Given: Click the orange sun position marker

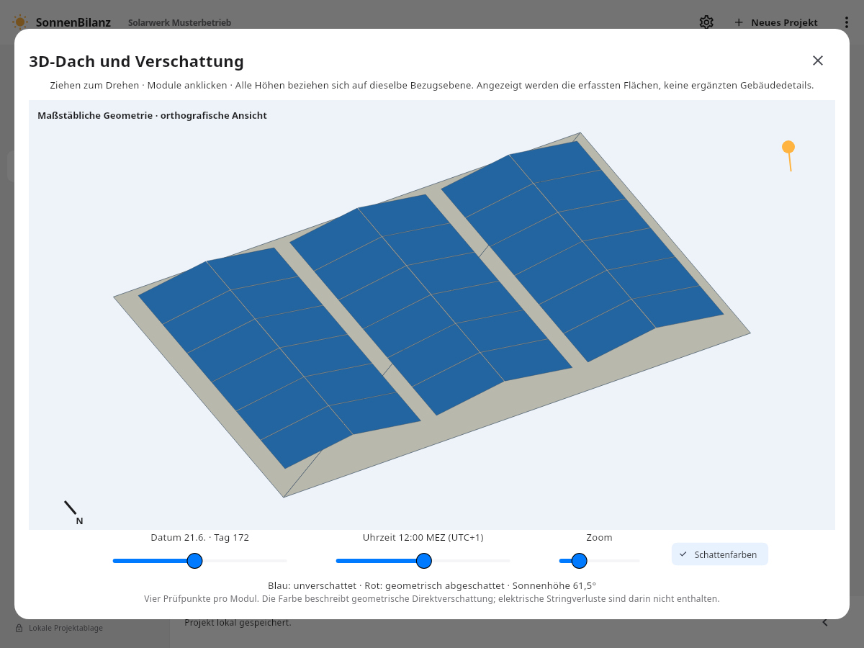Looking at the screenshot, I should (x=788, y=147).
